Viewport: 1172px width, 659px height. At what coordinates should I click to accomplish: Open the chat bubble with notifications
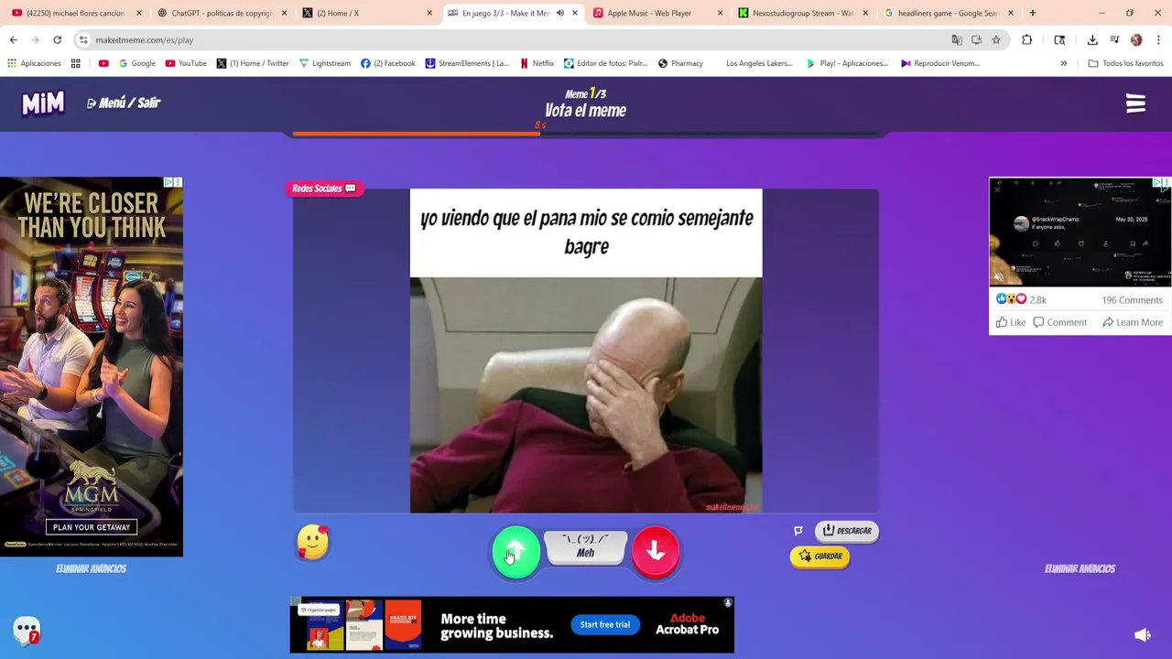pyautogui.click(x=27, y=630)
